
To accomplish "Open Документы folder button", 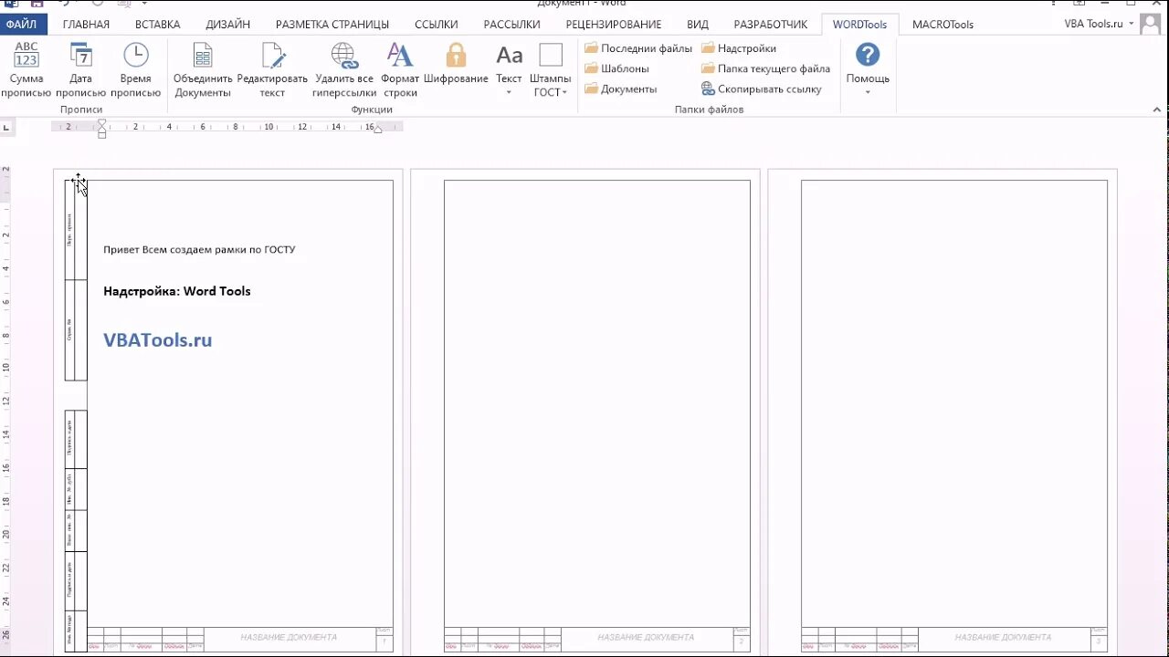I will click(x=621, y=89).
